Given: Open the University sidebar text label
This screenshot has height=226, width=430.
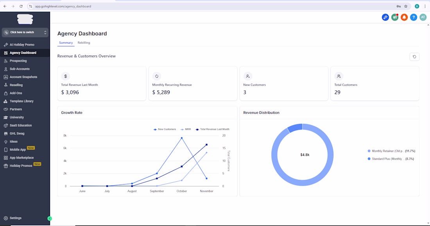Looking at the screenshot, I should click(x=17, y=117).
